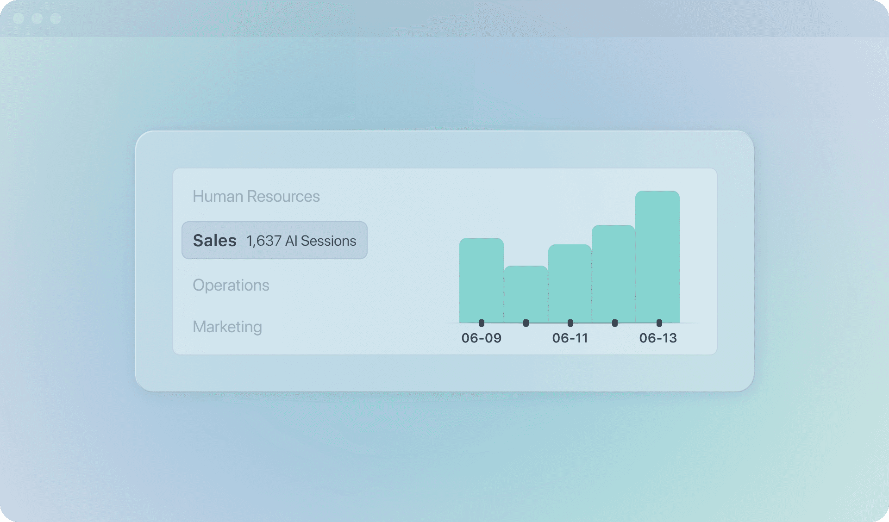Click the axis marker under 06-11
The height and width of the screenshot is (522, 889).
tap(570, 323)
